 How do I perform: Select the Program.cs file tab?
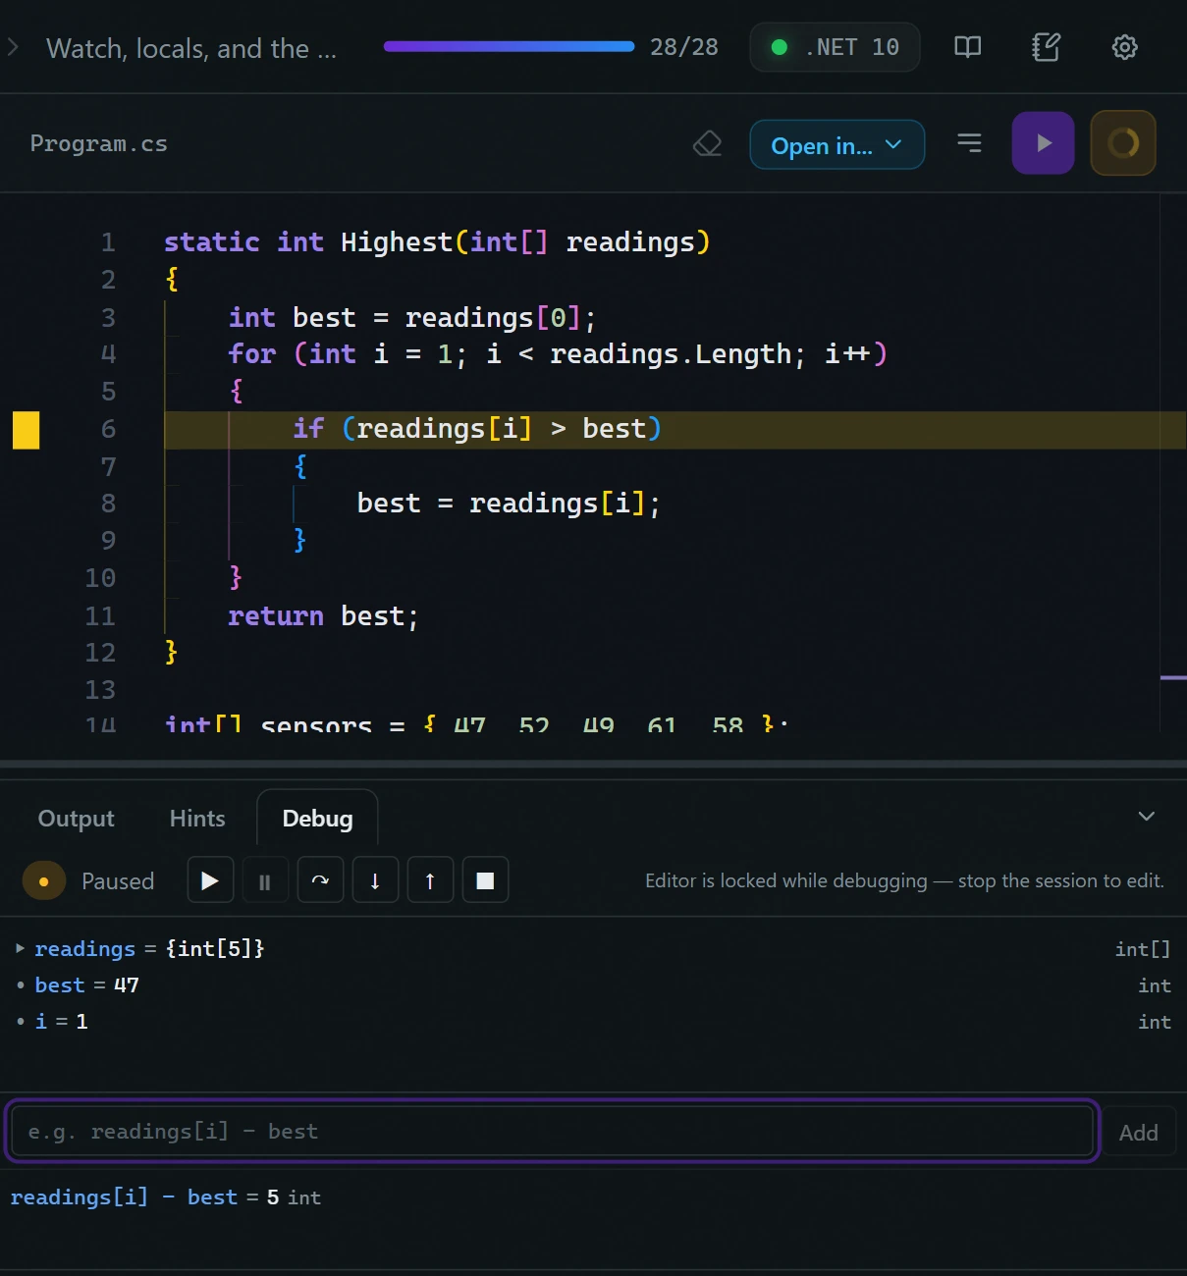(98, 143)
